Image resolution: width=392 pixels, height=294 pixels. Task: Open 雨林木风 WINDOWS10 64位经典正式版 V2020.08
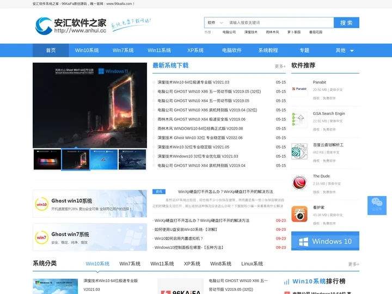click(200, 128)
